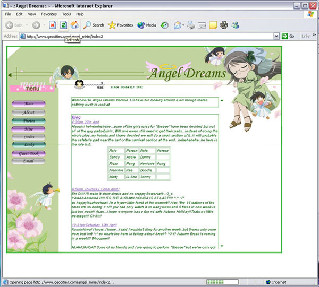319x287 pixels.
Task: Open the Help menu
Action: point(80,14)
